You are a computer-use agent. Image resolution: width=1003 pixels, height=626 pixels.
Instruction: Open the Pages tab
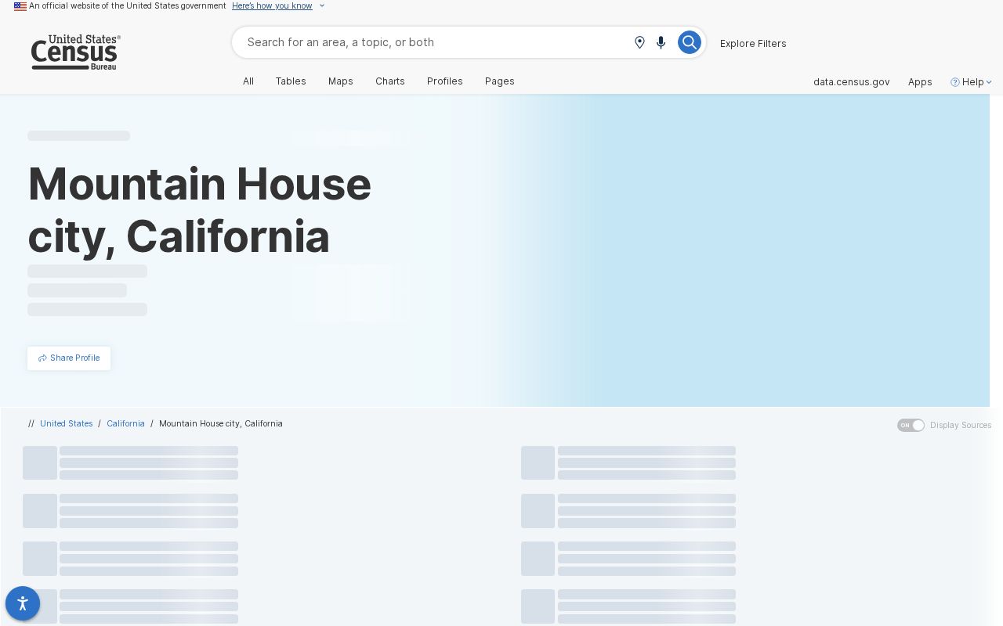pyautogui.click(x=500, y=81)
